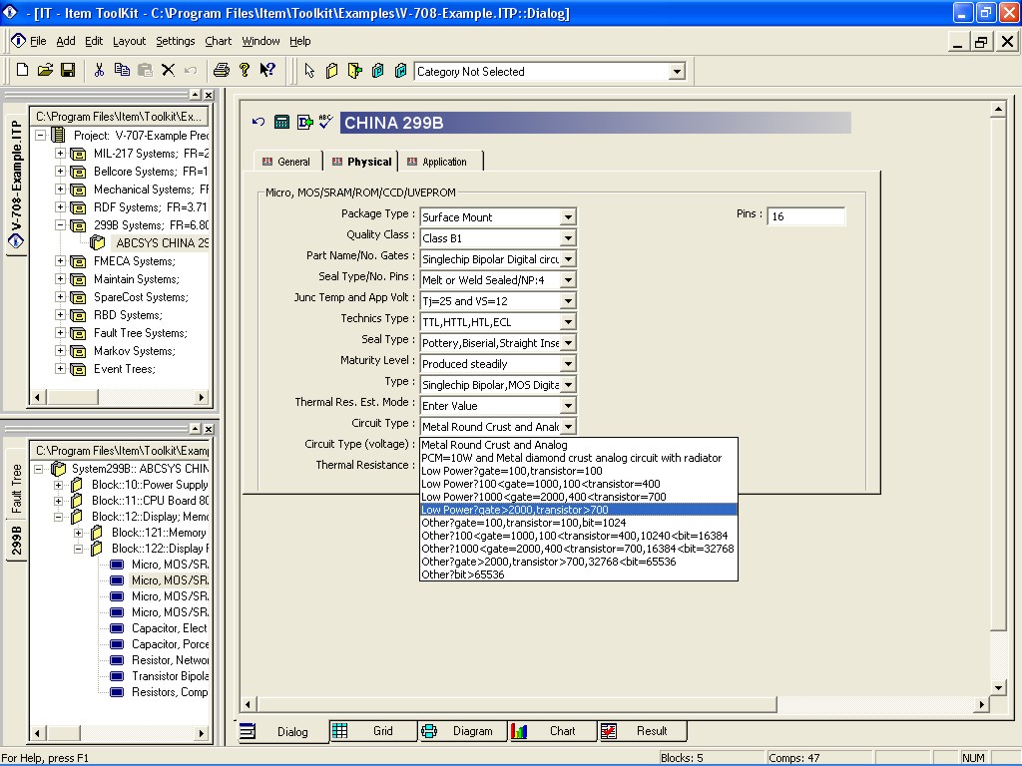This screenshot has width=1022, height=766.
Task: Click the New file toolbar icon
Action: coord(22,70)
